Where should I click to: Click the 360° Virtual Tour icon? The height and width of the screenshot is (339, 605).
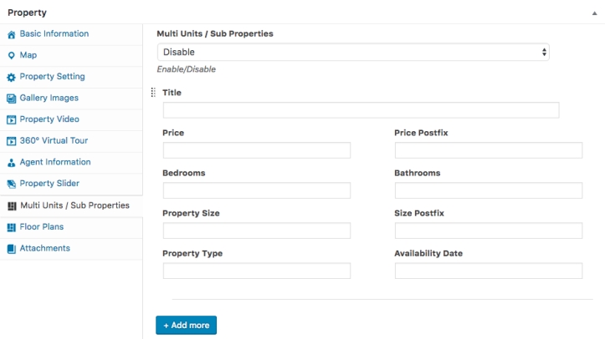coord(11,141)
